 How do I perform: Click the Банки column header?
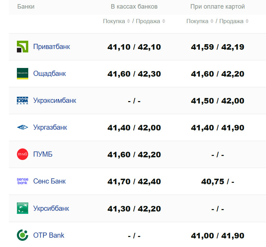coord(26,7)
